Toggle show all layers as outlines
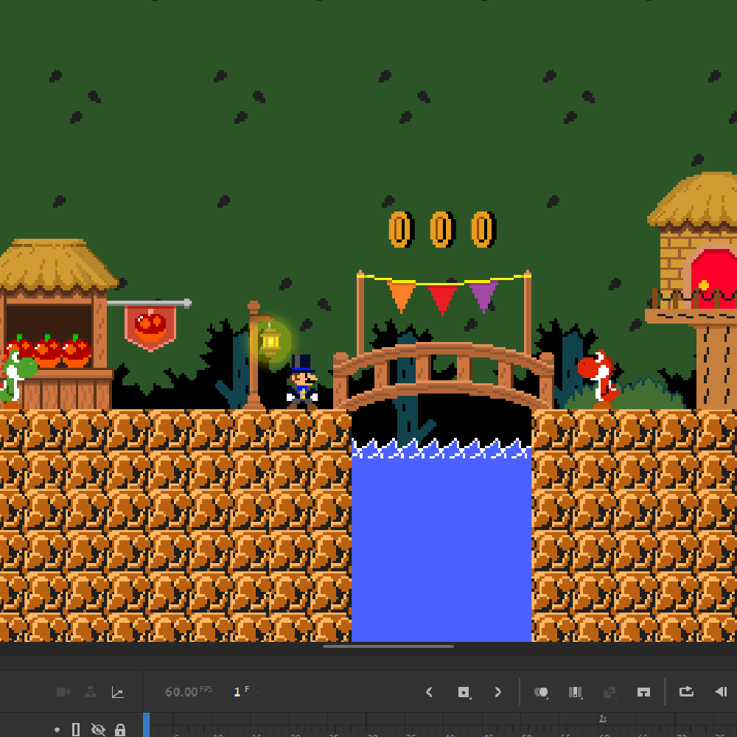The image size is (737, 737). tap(75, 729)
